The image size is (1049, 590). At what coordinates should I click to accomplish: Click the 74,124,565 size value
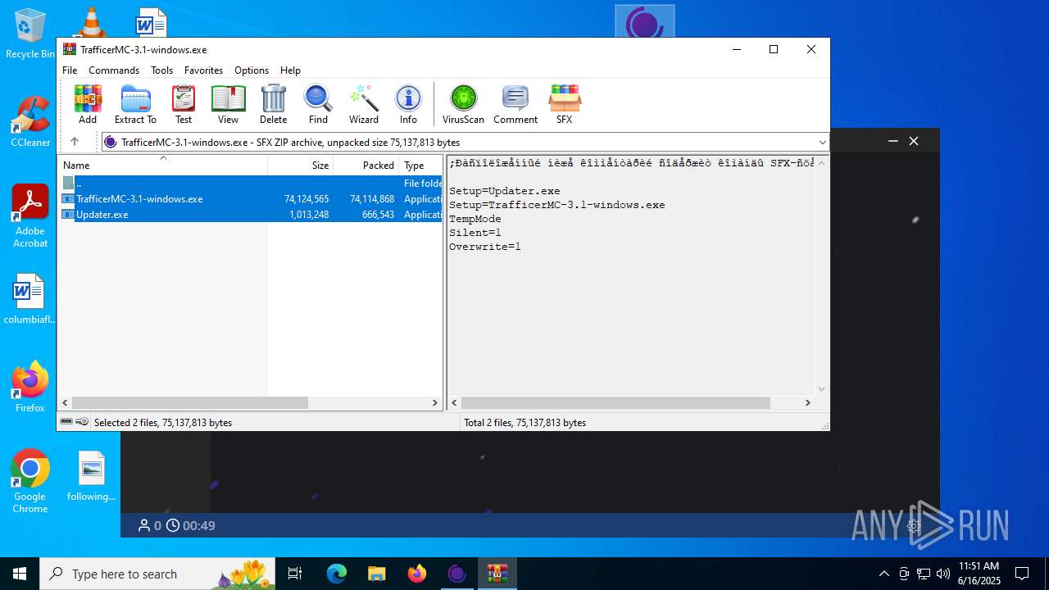click(x=306, y=199)
